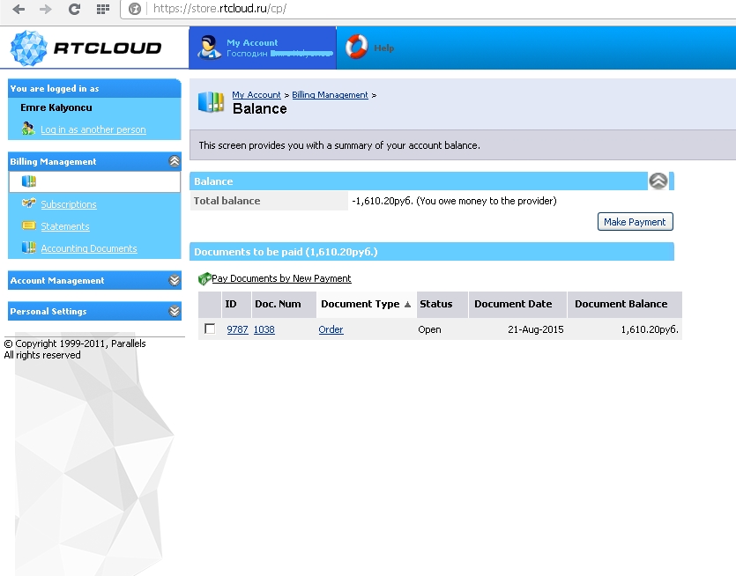Click the RTCLOUD logo
Viewport: 736px width, 576px height.
point(85,48)
